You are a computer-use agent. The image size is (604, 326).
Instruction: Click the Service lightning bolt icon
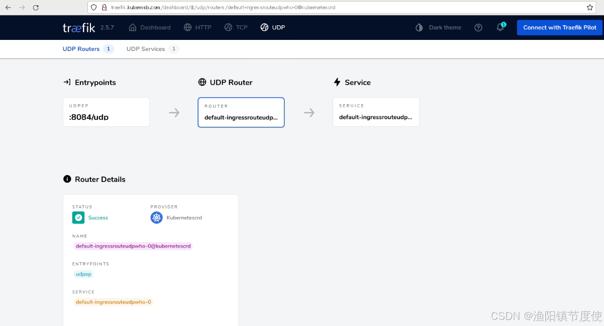tap(337, 82)
